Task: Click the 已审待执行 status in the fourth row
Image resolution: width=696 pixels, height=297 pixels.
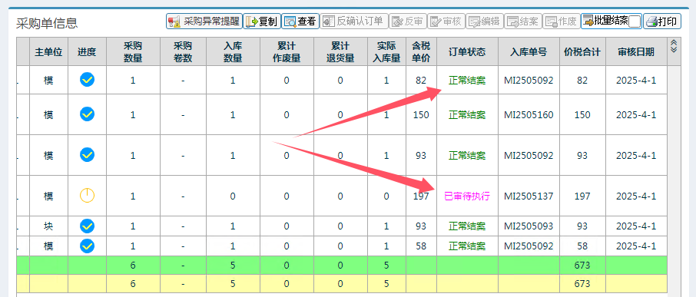Action: tap(467, 196)
